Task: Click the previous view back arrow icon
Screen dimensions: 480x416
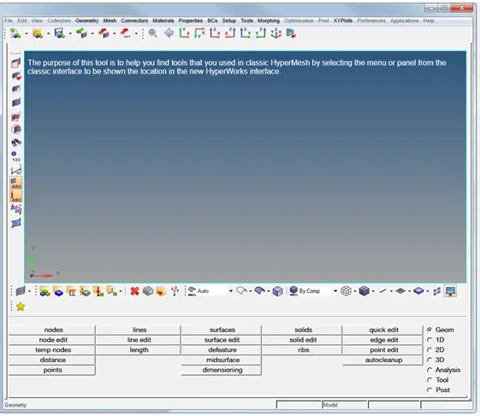Action: pyautogui.click(x=169, y=33)
